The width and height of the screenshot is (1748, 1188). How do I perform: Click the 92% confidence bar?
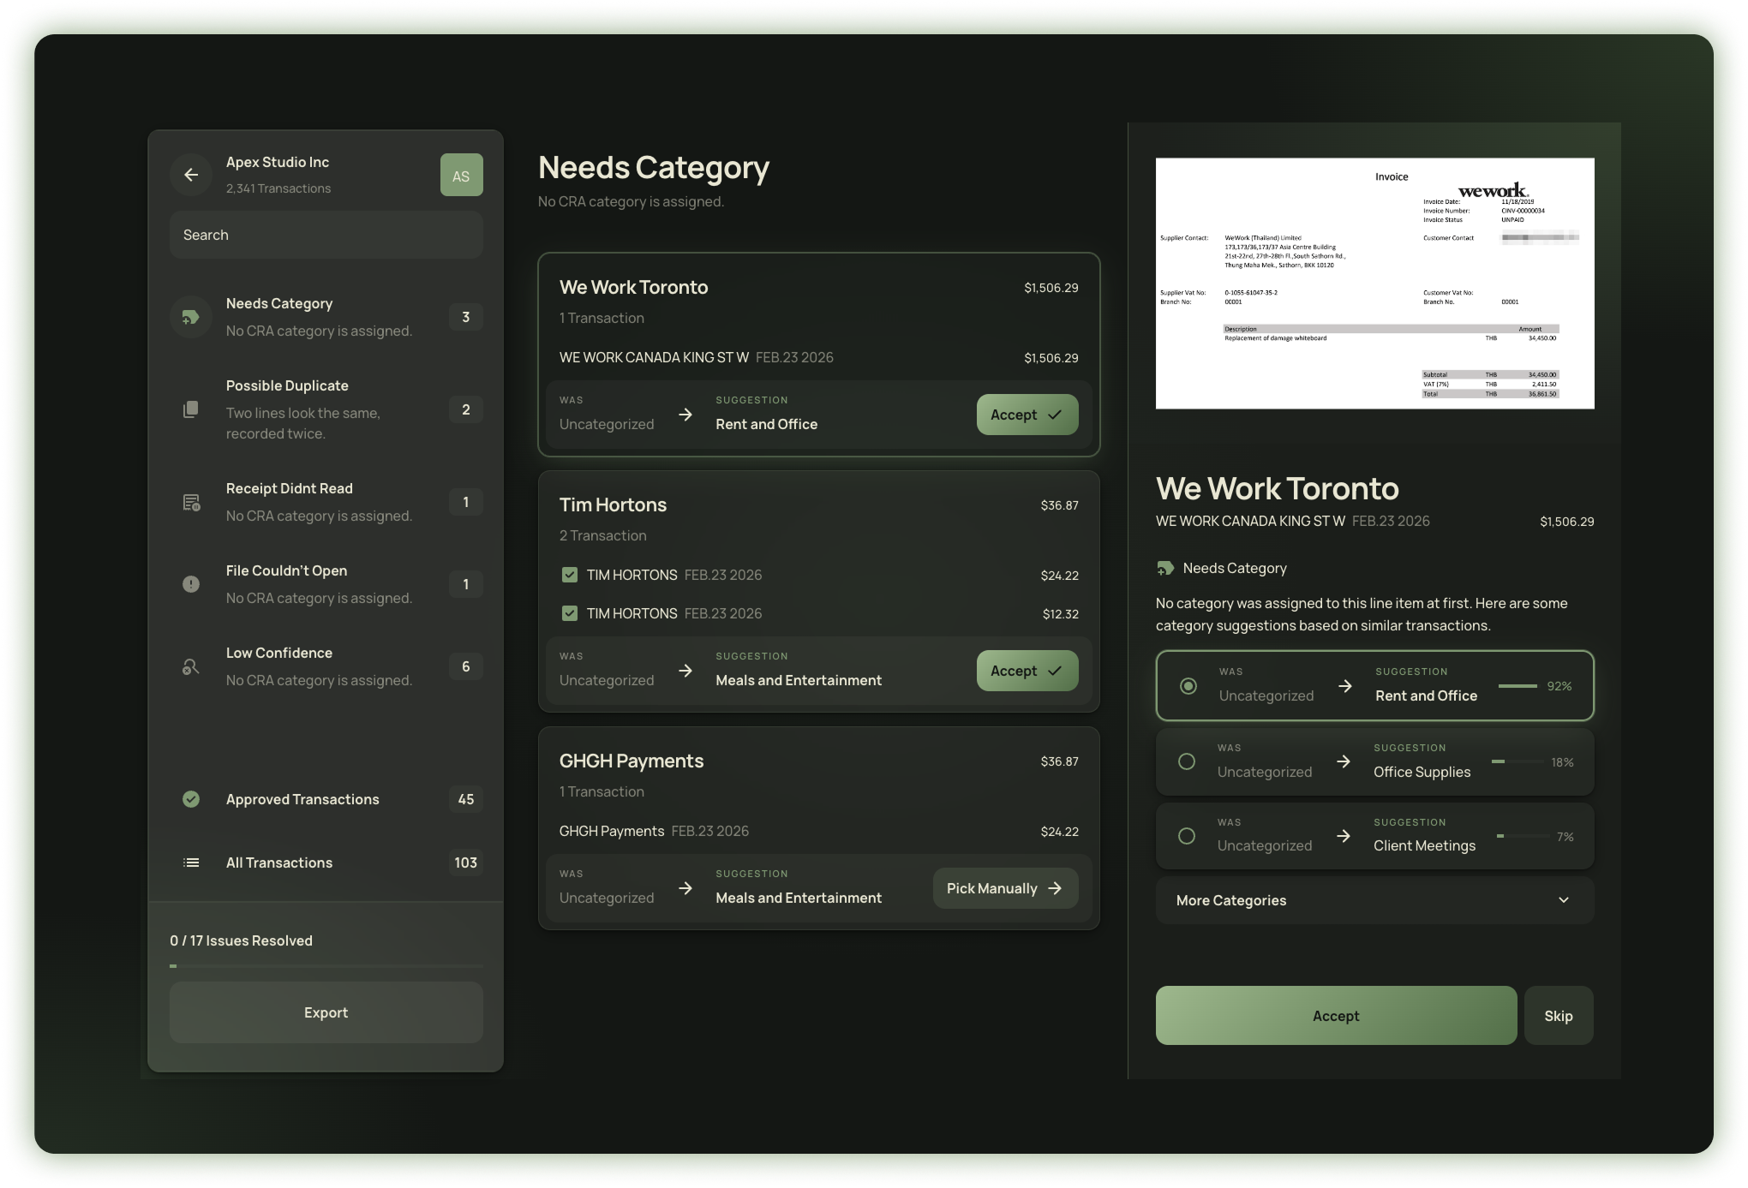click(x=1518, y=686)
